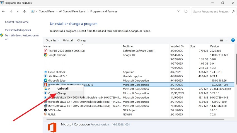Click the Apple Inc. publisher cell
The image size is (237, 133).
point(129,72)
